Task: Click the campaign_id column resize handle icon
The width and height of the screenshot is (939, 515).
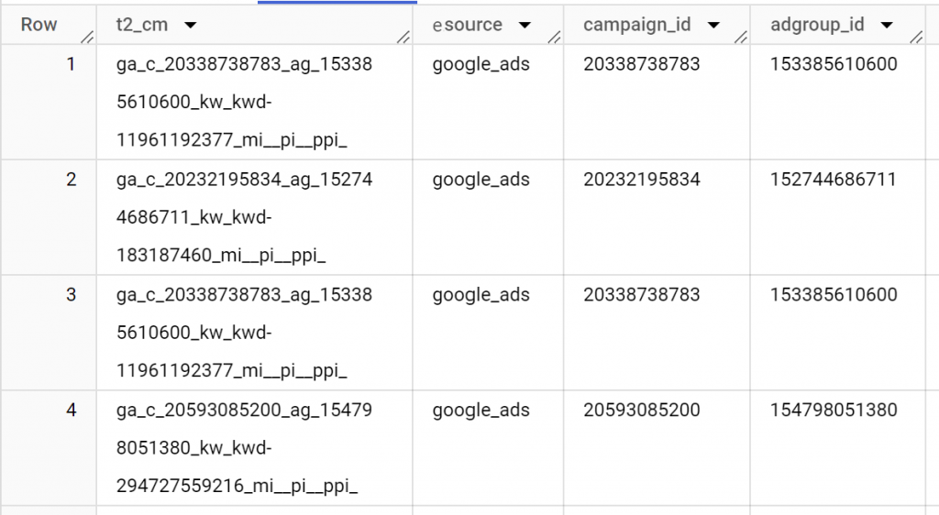Action: point(741,37)
